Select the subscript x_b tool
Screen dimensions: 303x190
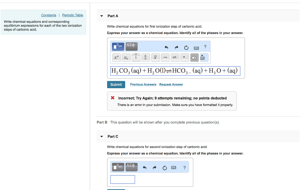click(126, 57)
